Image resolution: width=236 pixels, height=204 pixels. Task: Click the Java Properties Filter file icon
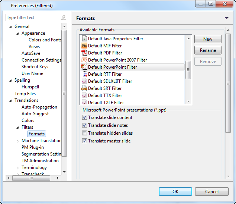click(84, 39)
